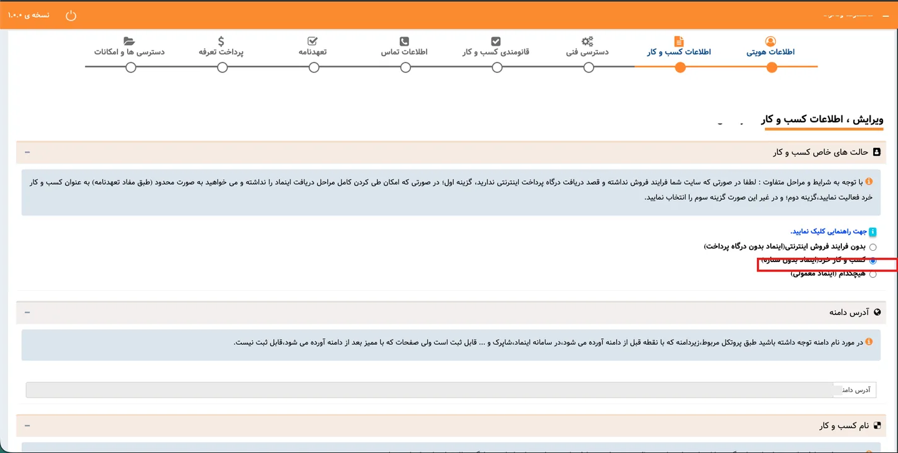The width and height of the screenshot is (898, 453).
Task: Click the دسترسی فنی progress circle
Action: 589,67
